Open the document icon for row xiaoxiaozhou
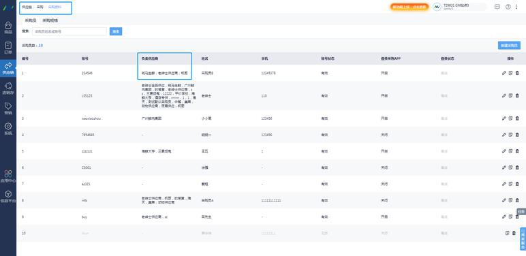Image resolution: width=526 pixels, height=256 pixels. (510, 118)
